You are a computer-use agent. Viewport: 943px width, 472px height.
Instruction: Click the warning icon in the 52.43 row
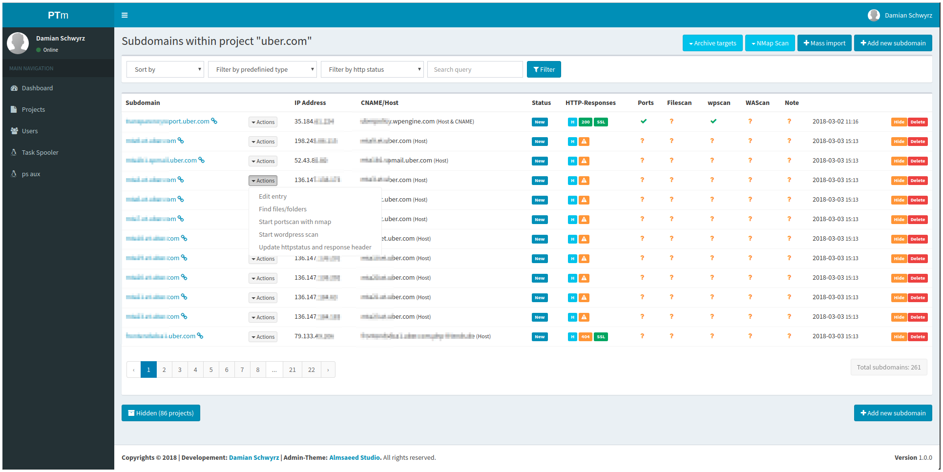(x=584, y=161)
